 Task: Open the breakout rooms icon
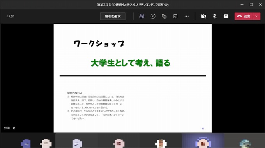pyautogui.click(x=175, y=16)
